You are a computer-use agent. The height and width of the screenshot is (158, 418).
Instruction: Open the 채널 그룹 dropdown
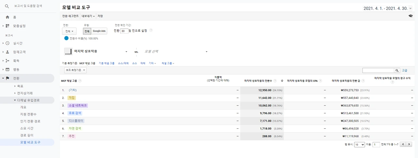click(x=168, y=63)
